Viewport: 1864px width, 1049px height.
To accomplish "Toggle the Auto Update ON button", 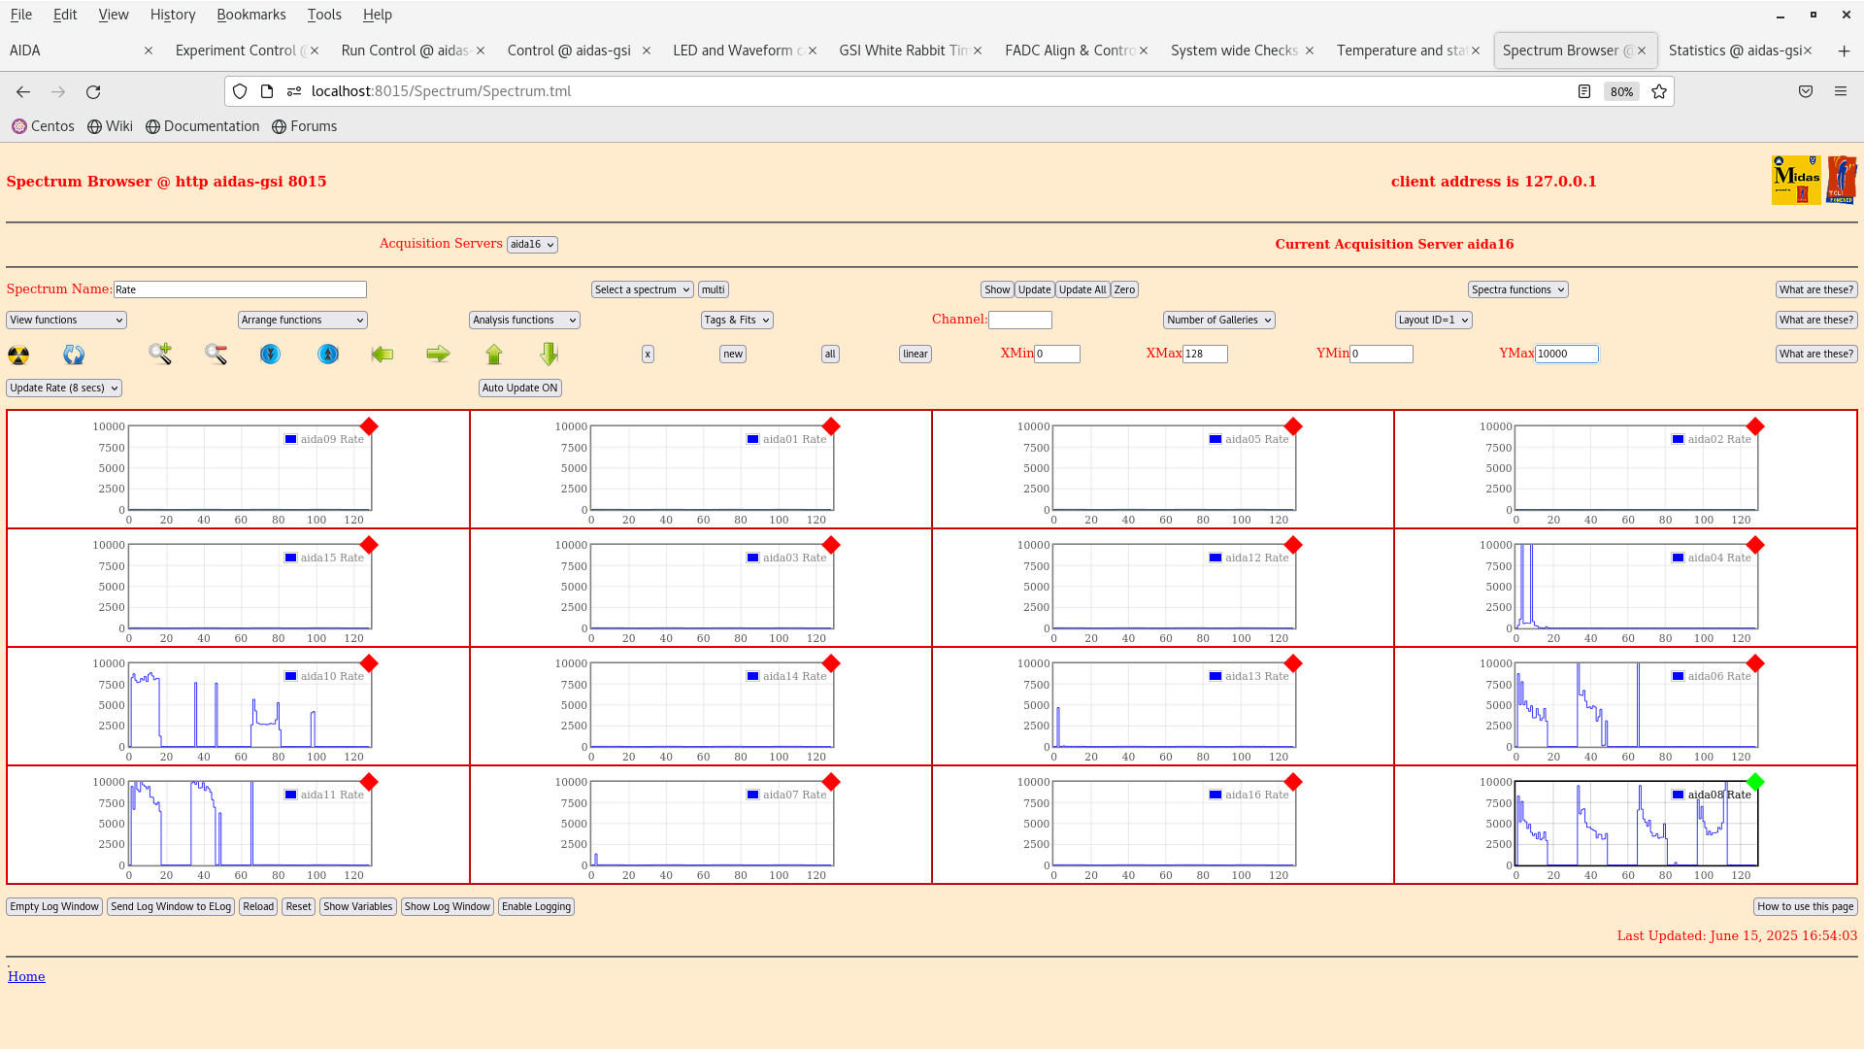I will point(519,388).
